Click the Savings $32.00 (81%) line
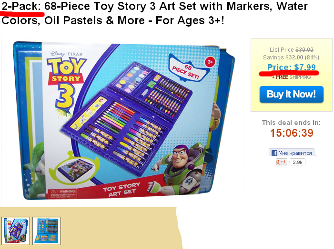Screen dimensions: 334x249 click(x=291, y=57)
